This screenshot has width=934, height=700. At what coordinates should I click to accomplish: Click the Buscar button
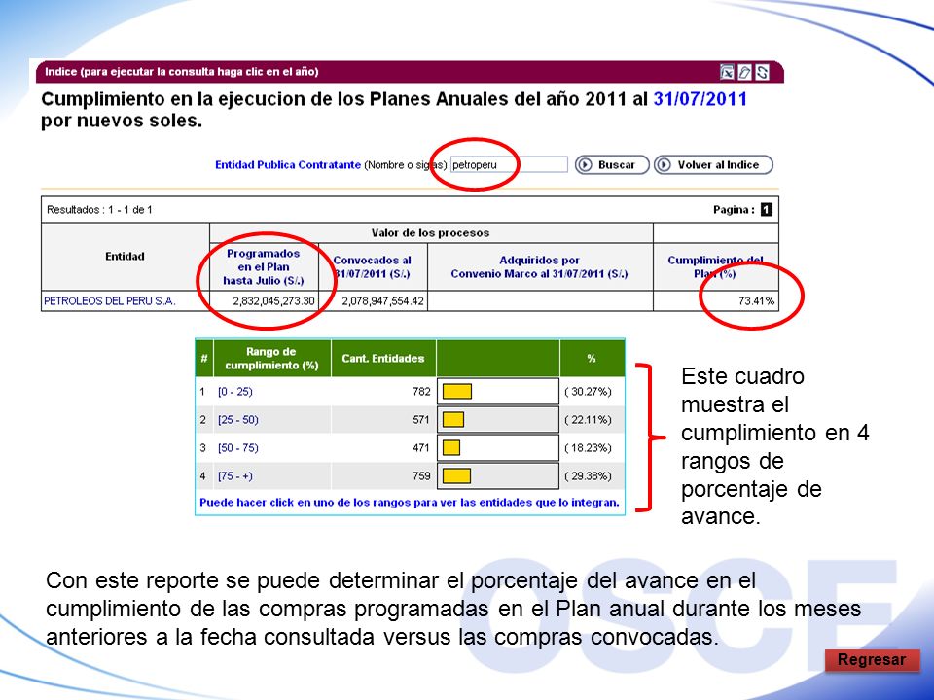612,165
